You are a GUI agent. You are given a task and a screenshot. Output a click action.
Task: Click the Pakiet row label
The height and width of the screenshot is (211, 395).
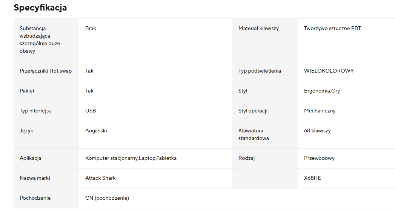click(x=27, y=91)
